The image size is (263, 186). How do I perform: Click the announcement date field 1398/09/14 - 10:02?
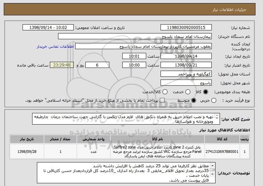tap(48, 28)
